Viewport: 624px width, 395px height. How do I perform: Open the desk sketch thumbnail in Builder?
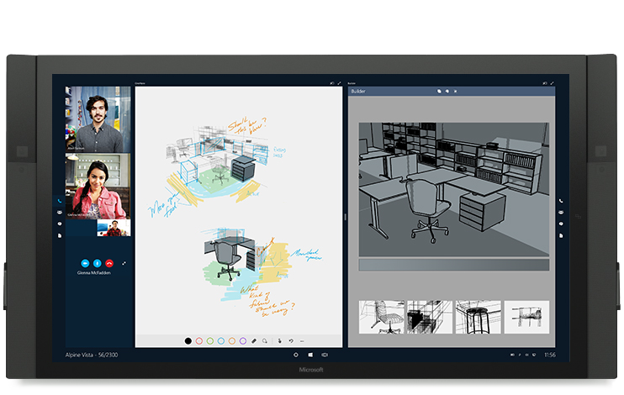click(x=526, y=317)
